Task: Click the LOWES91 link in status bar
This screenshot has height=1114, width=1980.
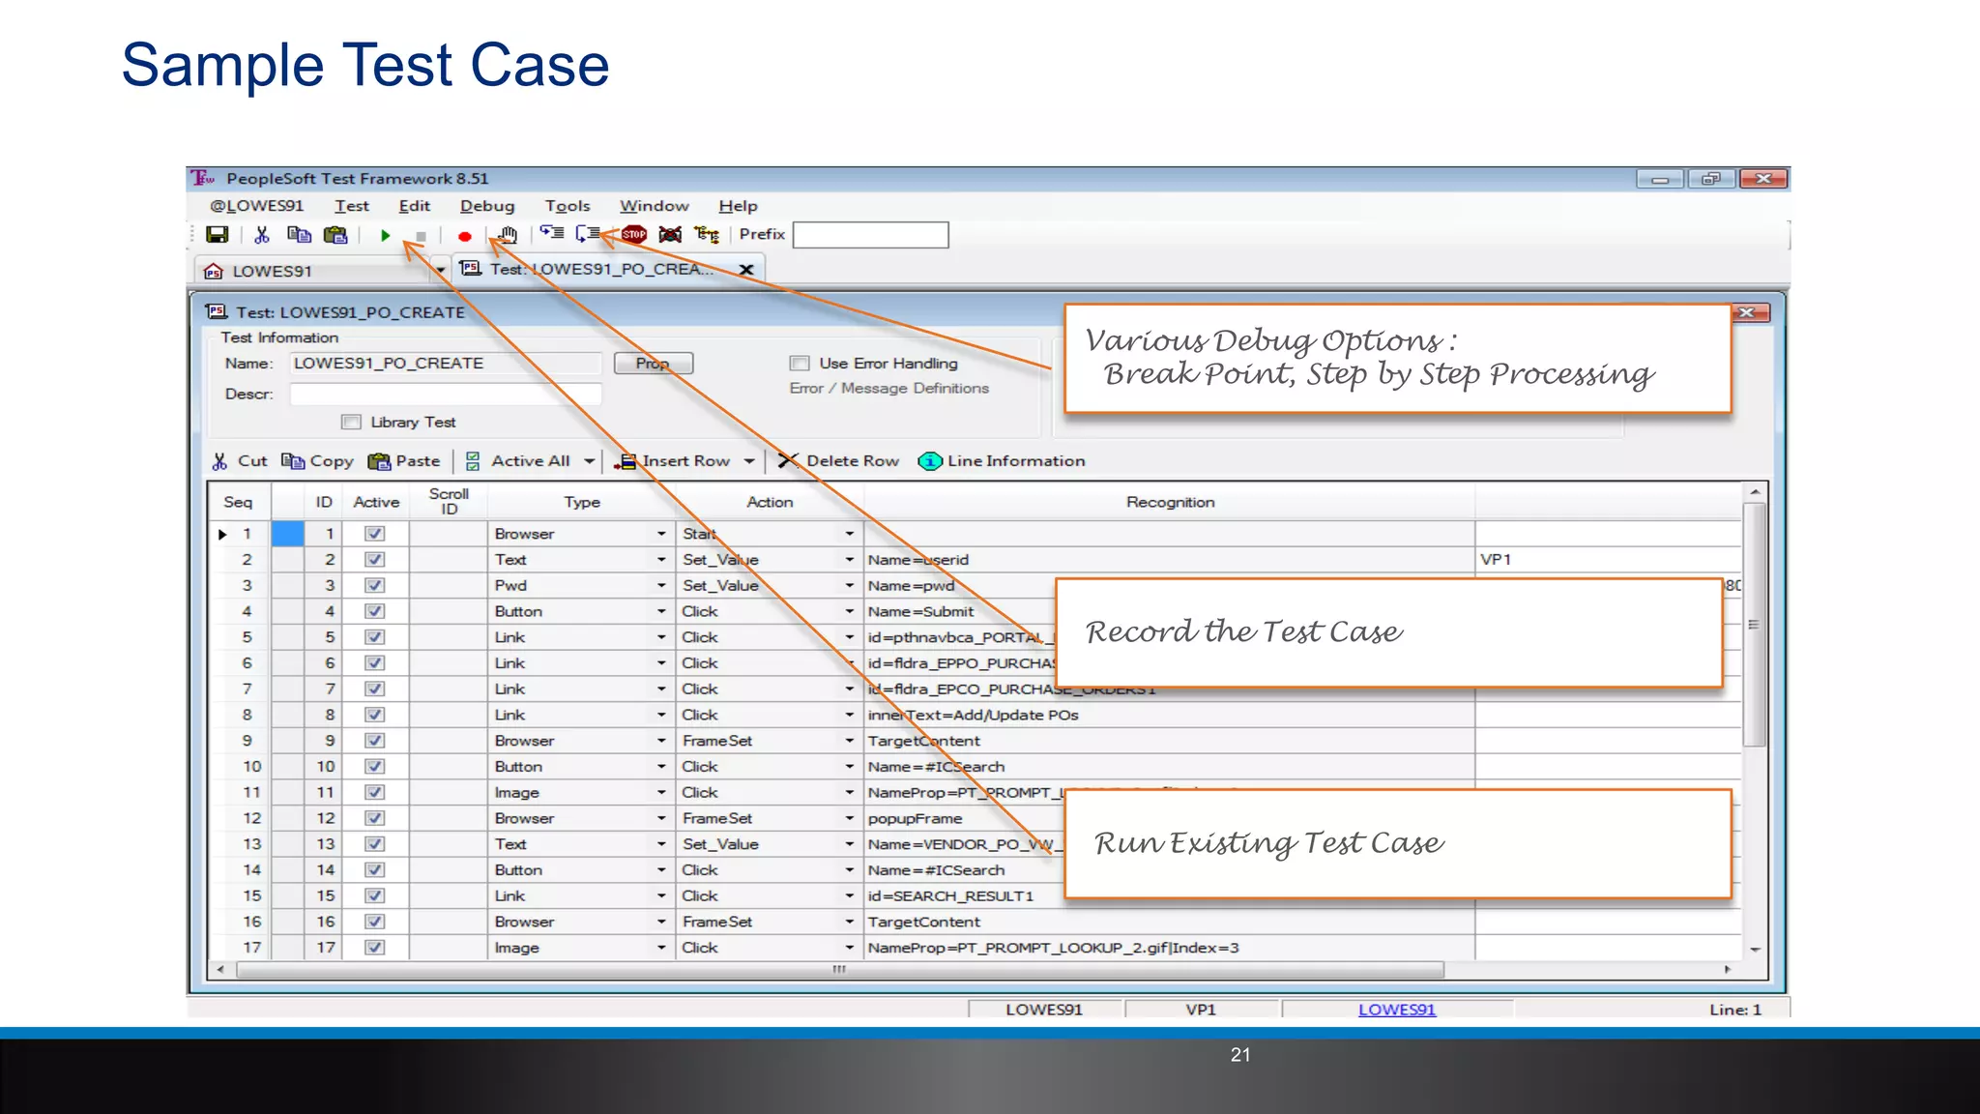Action: [1397, 1010]
